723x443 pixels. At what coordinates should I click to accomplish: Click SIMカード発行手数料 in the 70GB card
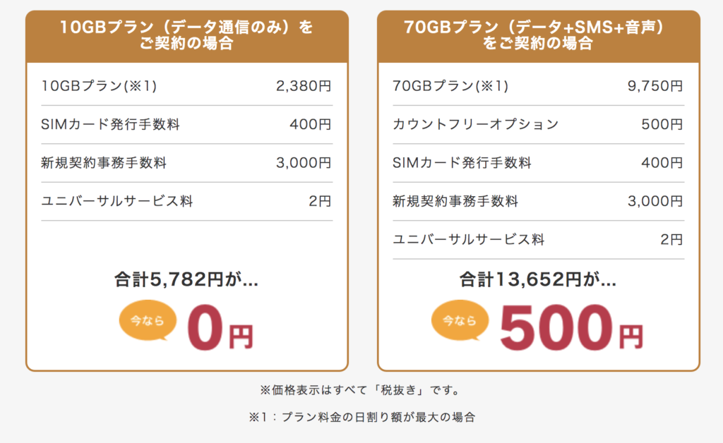tap(462, 162)
